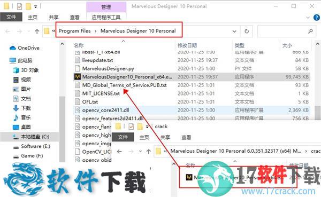Viewport: 321px width, 197px height.
Task: Click the main window search box
Action: pyautogui.click(x=286, y=31)
